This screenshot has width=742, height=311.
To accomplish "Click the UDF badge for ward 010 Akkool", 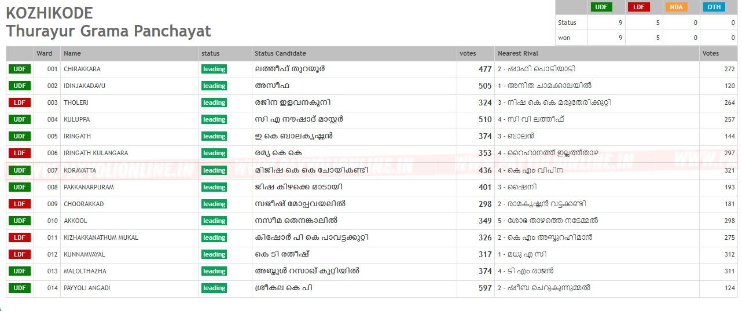I will click(20, 221).
